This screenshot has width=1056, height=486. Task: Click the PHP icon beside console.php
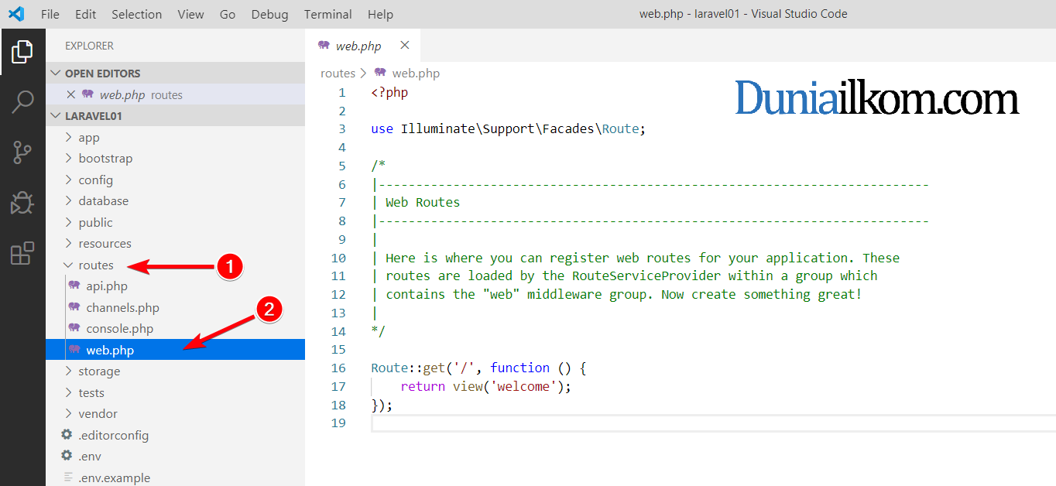point(74,328)
